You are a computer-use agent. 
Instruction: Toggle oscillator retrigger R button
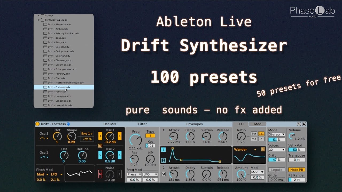click(100, 146)
